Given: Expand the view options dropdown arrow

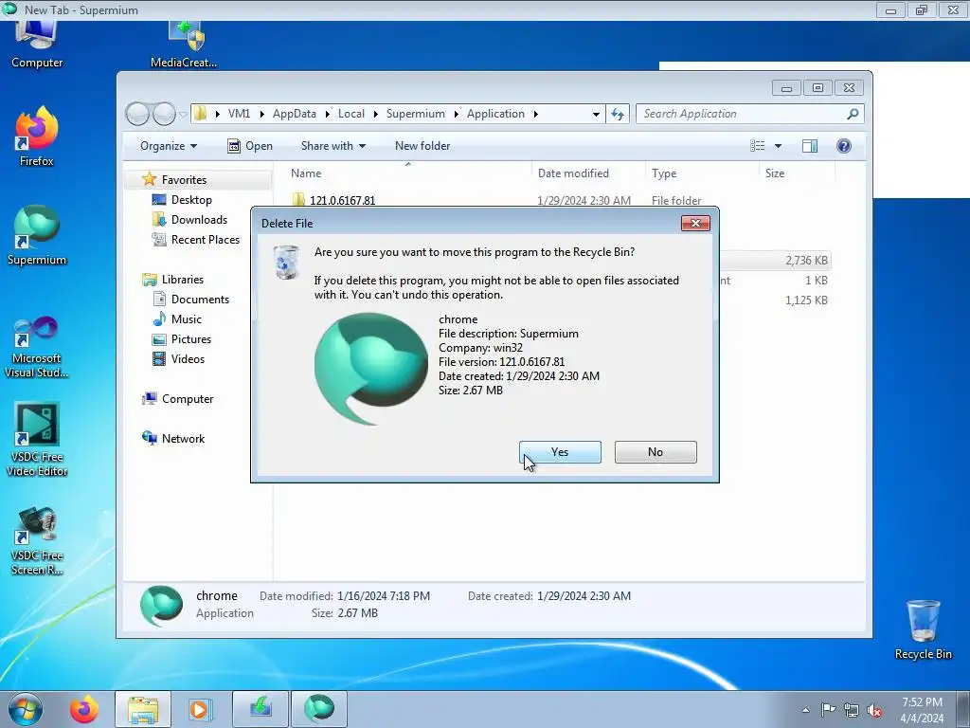Looking at the screenshot, I should click(x=779, y=146).
